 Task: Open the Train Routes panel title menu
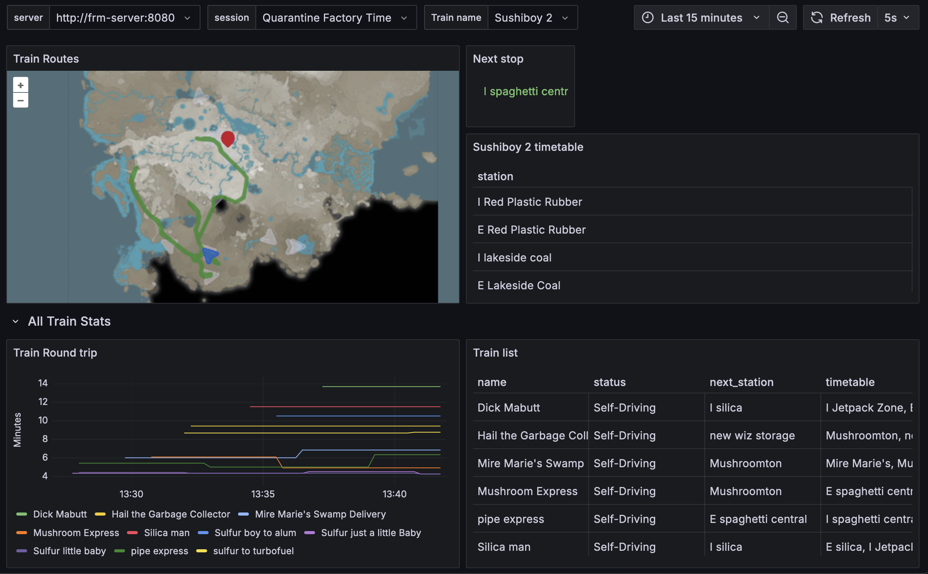[46, 59]
